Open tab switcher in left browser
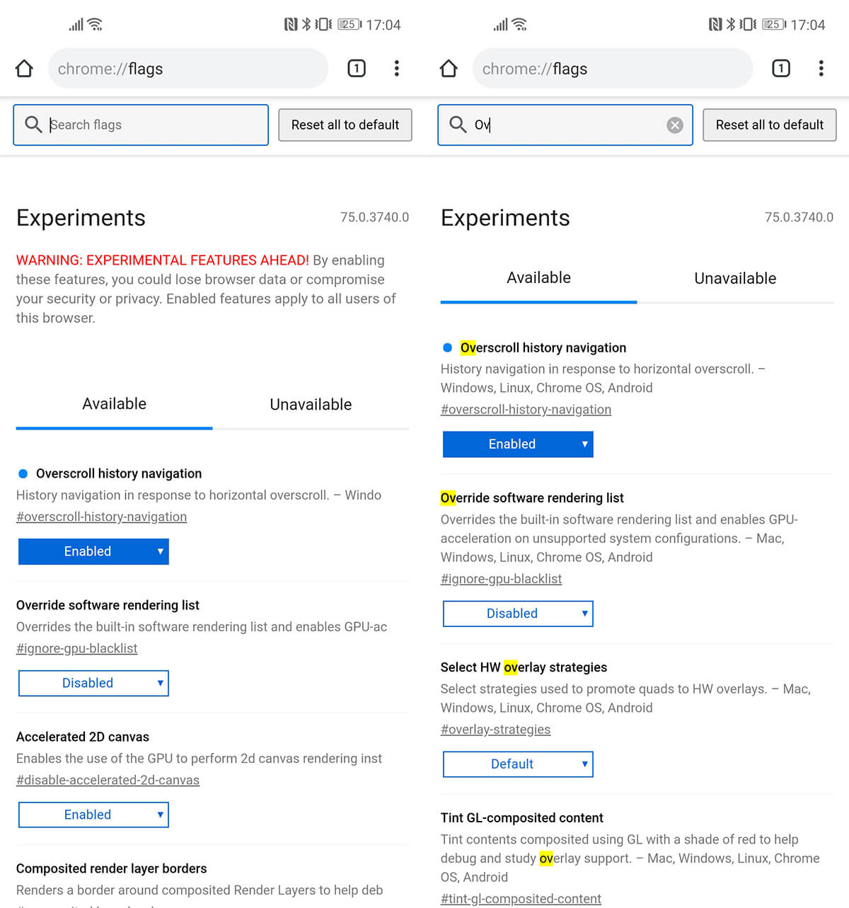Screen dimensions: 849x908 pyautogui.click(x=357, y=69)
